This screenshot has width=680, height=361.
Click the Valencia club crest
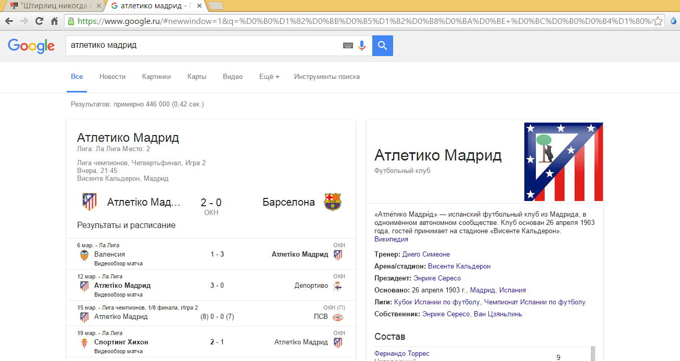[x=84, y=255]
